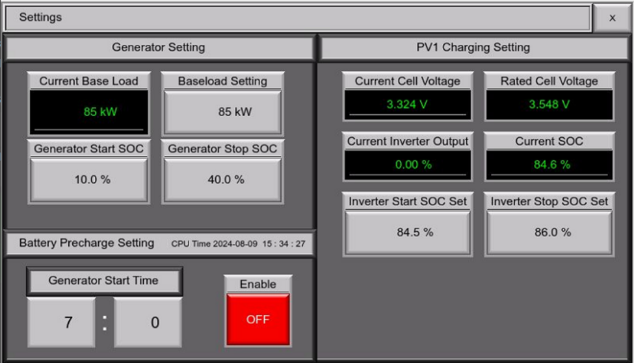Modify the Inverter Start SOC Set value
The height and width of the screenshot is (363, 634).
click(x=408, y=232)
